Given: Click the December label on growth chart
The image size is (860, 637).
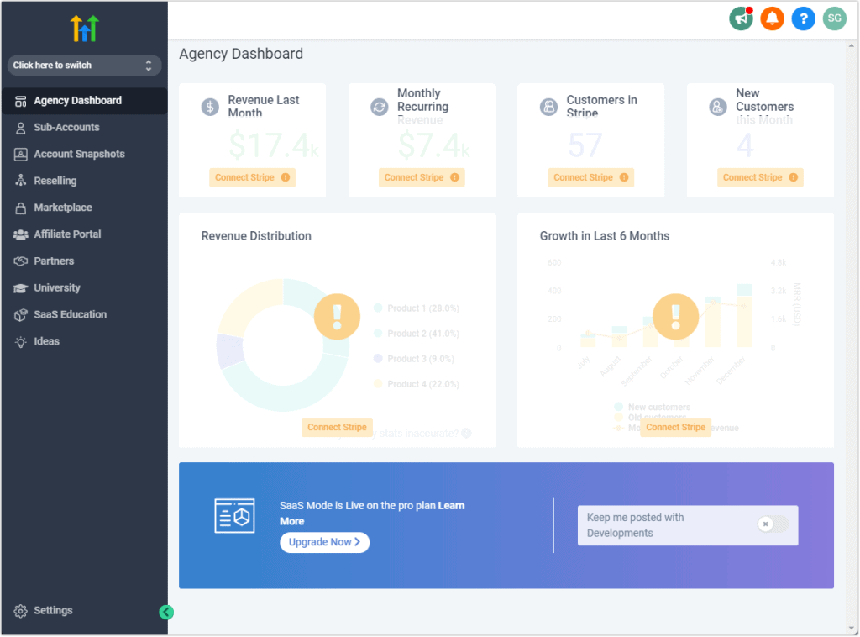Looking at the screenshot, I should [x=732, y=371].
